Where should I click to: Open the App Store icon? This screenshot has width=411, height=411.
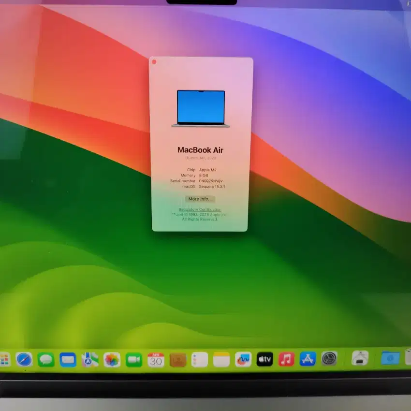click(308, 359)
